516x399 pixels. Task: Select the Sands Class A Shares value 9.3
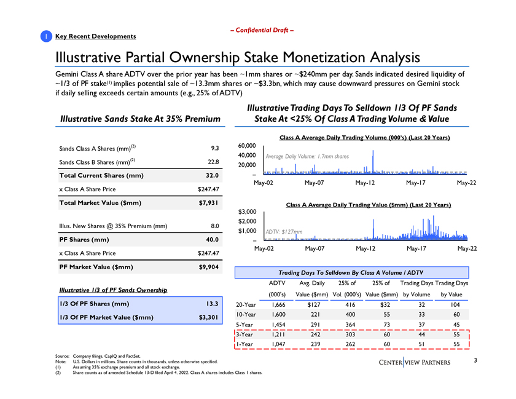(215, 148)
